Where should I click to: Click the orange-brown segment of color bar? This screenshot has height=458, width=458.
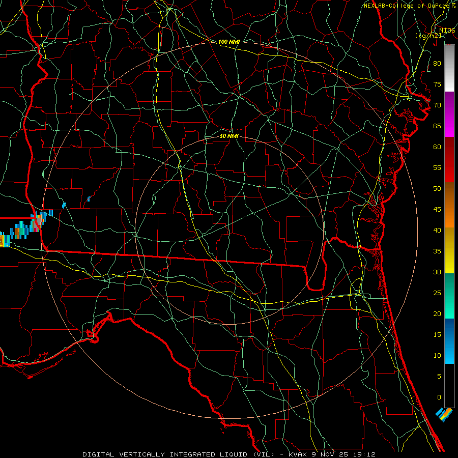tap(449, 205)
